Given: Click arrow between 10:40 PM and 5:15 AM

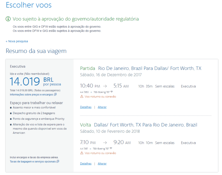Looking at the screenshot, I should click(x=105, y=86).
